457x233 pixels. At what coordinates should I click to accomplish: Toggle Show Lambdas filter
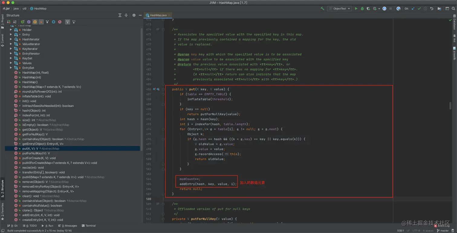tap(60, 22)
